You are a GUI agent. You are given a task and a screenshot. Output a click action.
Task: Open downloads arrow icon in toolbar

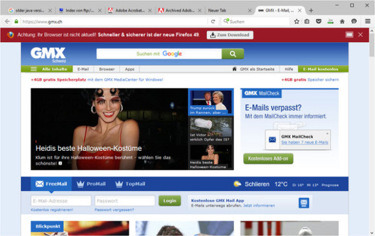click(x=330, y=21)
